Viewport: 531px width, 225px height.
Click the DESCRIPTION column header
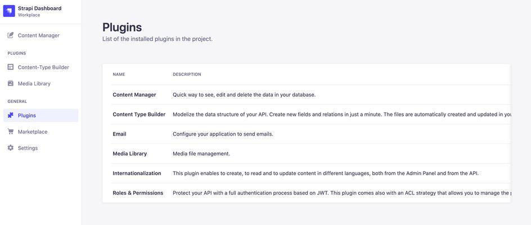(x=187, y=74)
